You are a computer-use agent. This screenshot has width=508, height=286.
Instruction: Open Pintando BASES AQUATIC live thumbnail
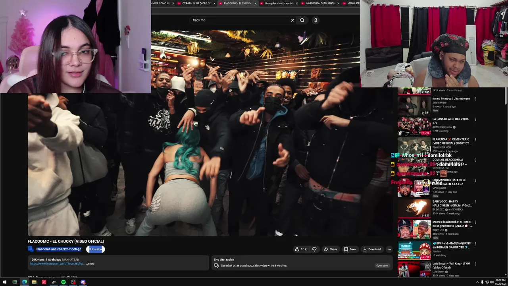[414, 250]
